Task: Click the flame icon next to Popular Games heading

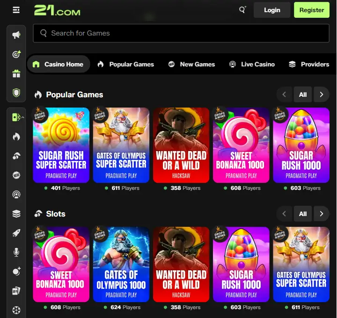Action: click(38, 94)
